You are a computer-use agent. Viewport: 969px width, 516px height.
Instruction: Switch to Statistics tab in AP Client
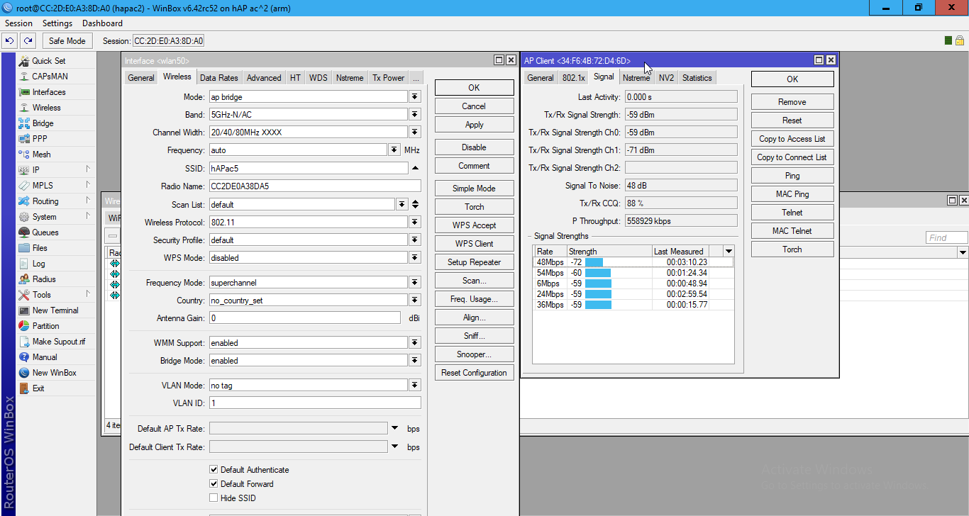click(x=697, y=78)
